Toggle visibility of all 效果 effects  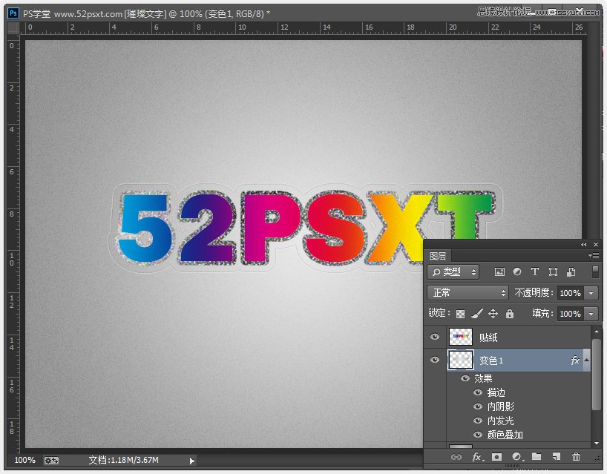[465, 378]
